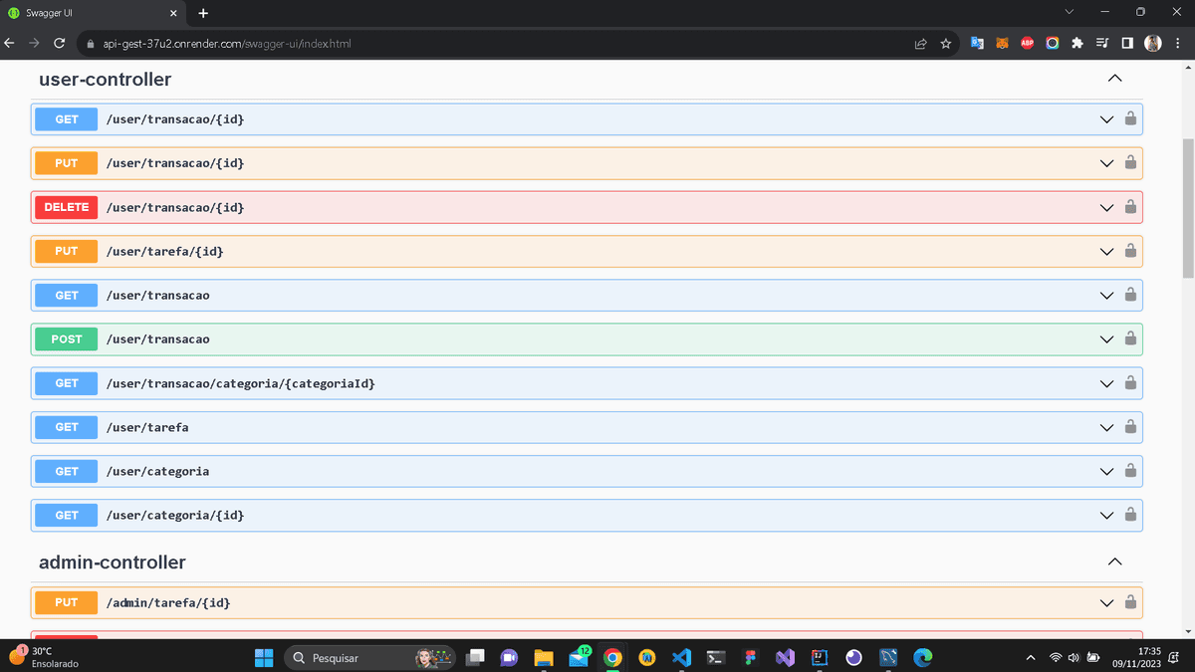This screenshot has height=672, width=1195.
Task: Collapse the admin-controller section
Action: 1114,562
